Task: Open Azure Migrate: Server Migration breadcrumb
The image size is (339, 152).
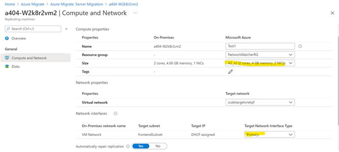Action: pyautogui.click(x=77, y=4)
